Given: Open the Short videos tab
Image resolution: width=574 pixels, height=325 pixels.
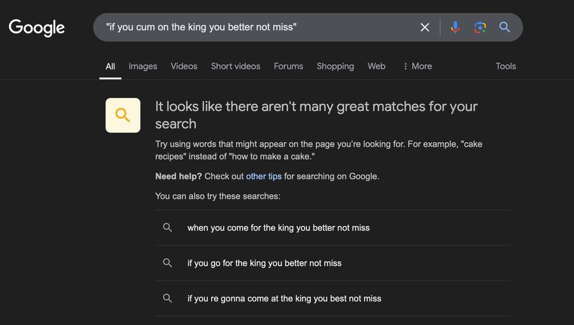Looking at the screenshot, I should (235, 66).
